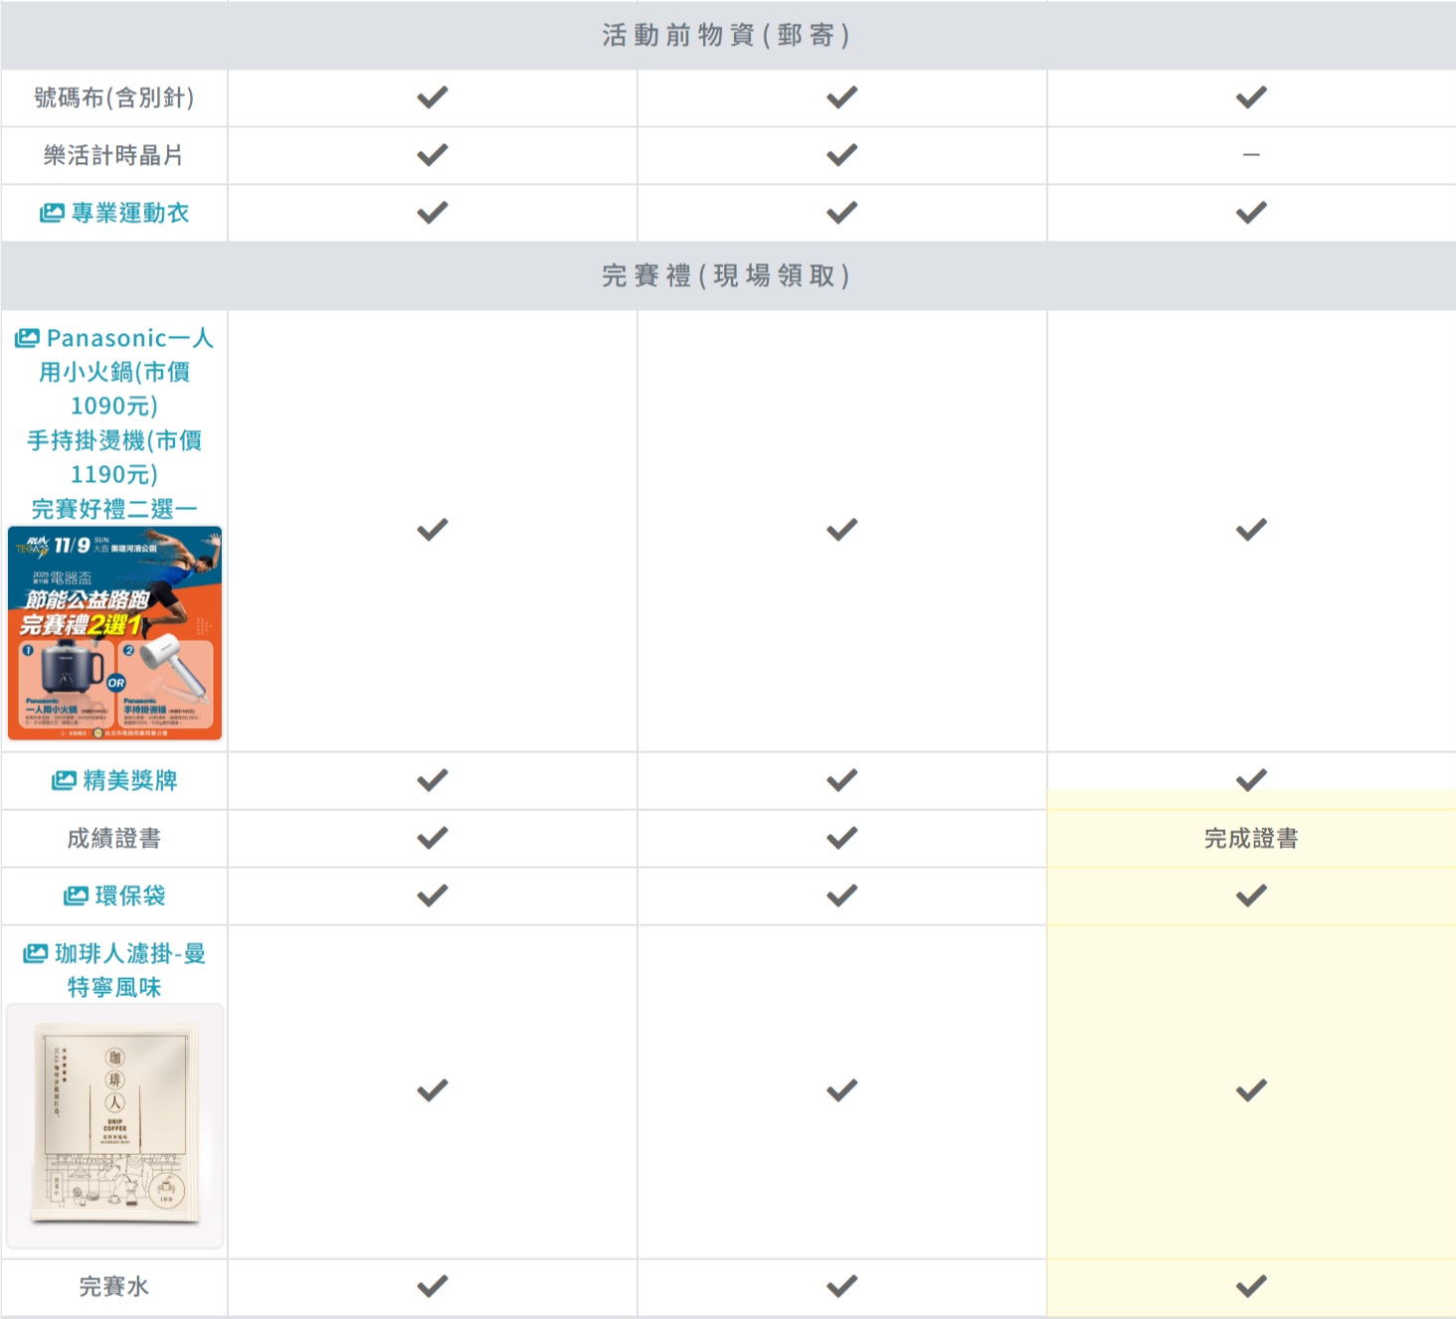Click the dash in the 樂活計時晶片 row
Image resolution: width=1456 pixels, height=1319 pixels.
coord(1251,155)
